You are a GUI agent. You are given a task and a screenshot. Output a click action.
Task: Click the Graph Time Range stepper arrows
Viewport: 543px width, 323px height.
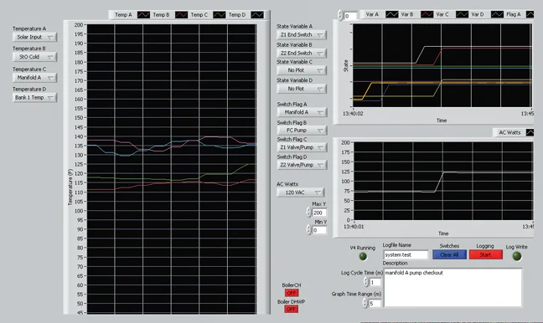[365, 303]
